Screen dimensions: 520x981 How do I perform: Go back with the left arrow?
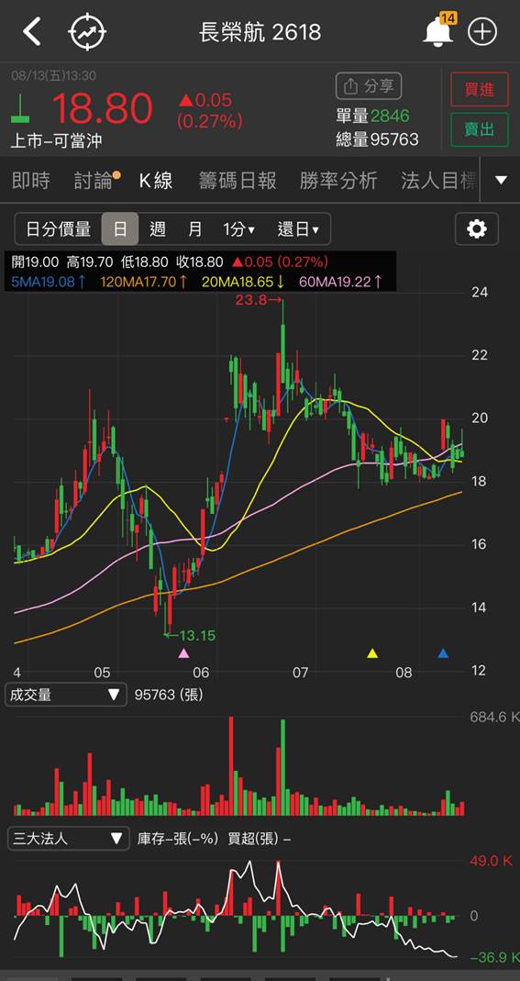pyautogui.click(x=31, y=31)
